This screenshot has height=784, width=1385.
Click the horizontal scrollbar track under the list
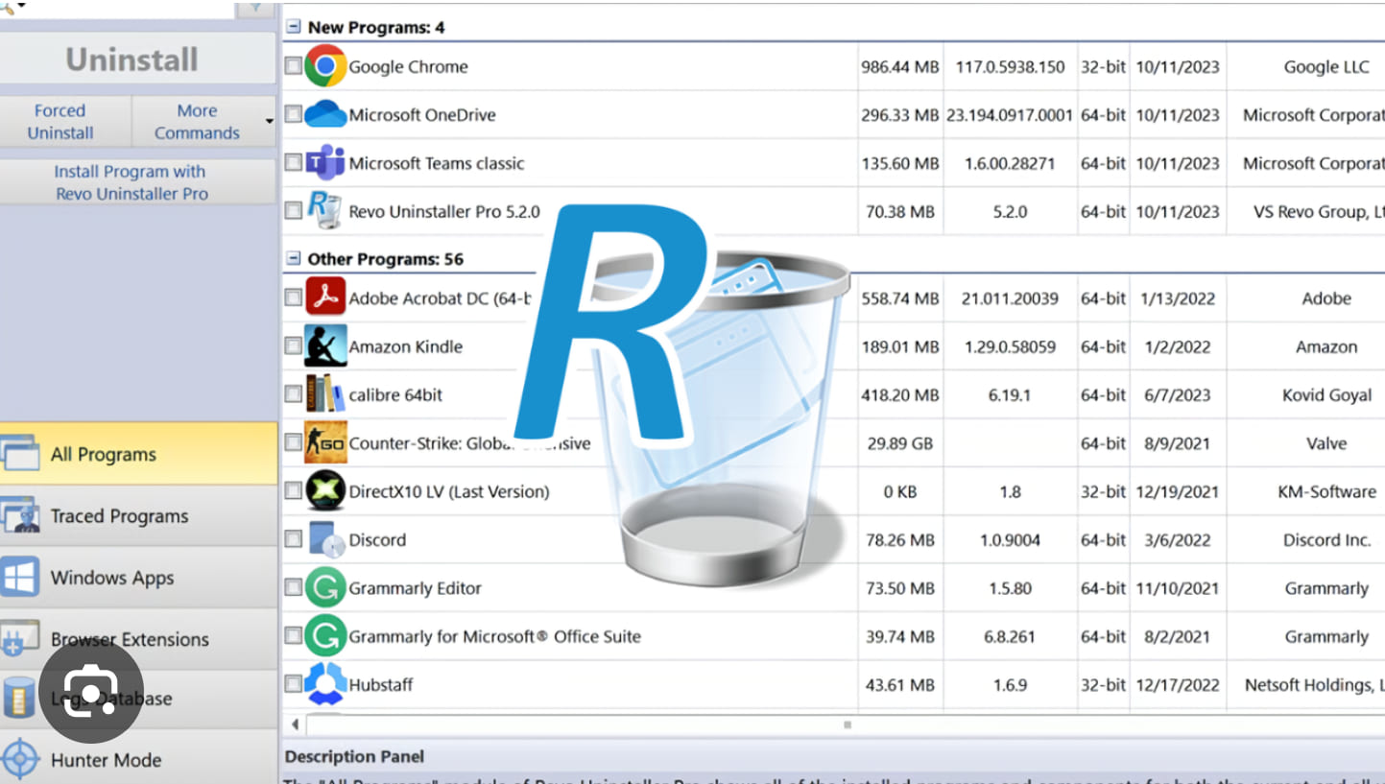(x=845, y=725)
